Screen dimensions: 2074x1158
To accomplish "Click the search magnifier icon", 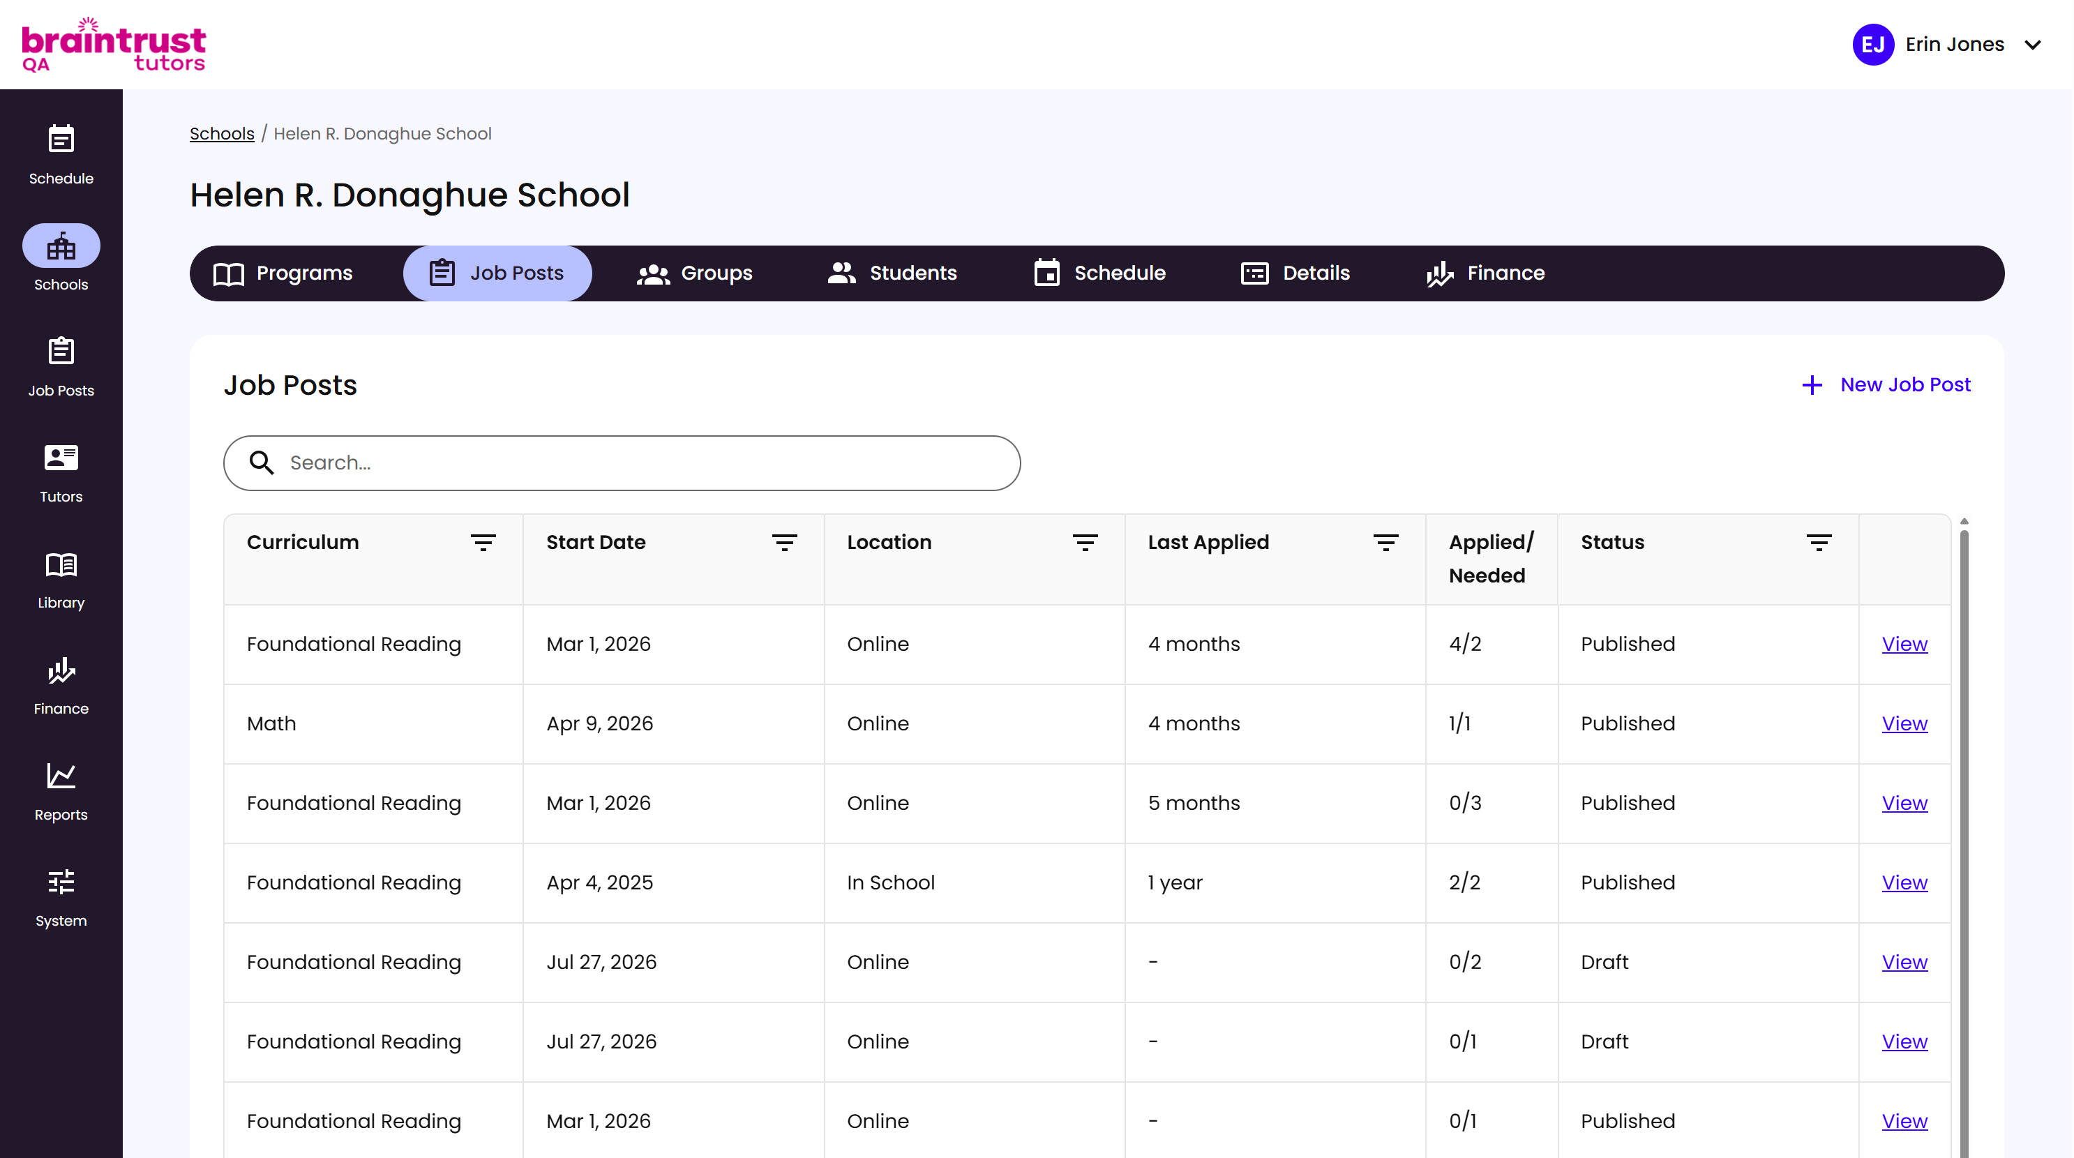I will [x=261, y=463].
